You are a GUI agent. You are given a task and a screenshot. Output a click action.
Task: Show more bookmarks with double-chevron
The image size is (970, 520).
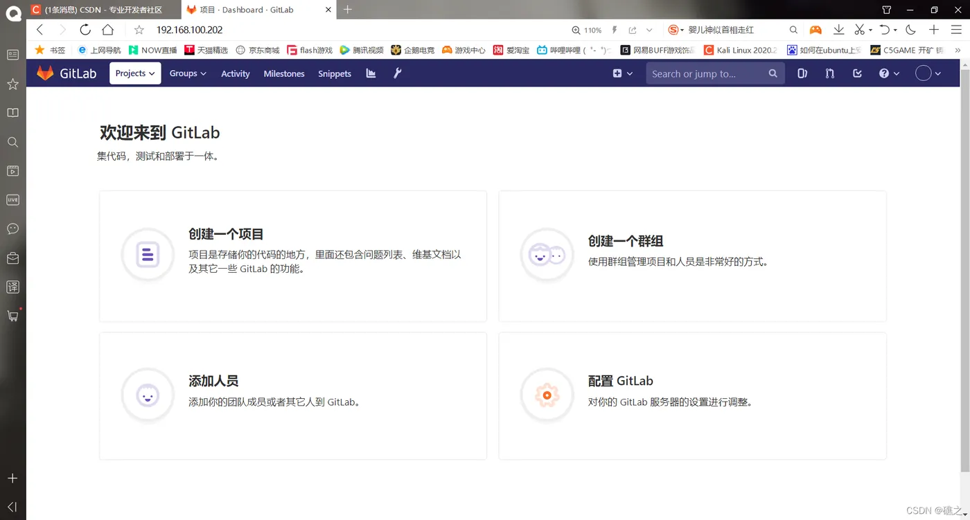tap(958, 50)
